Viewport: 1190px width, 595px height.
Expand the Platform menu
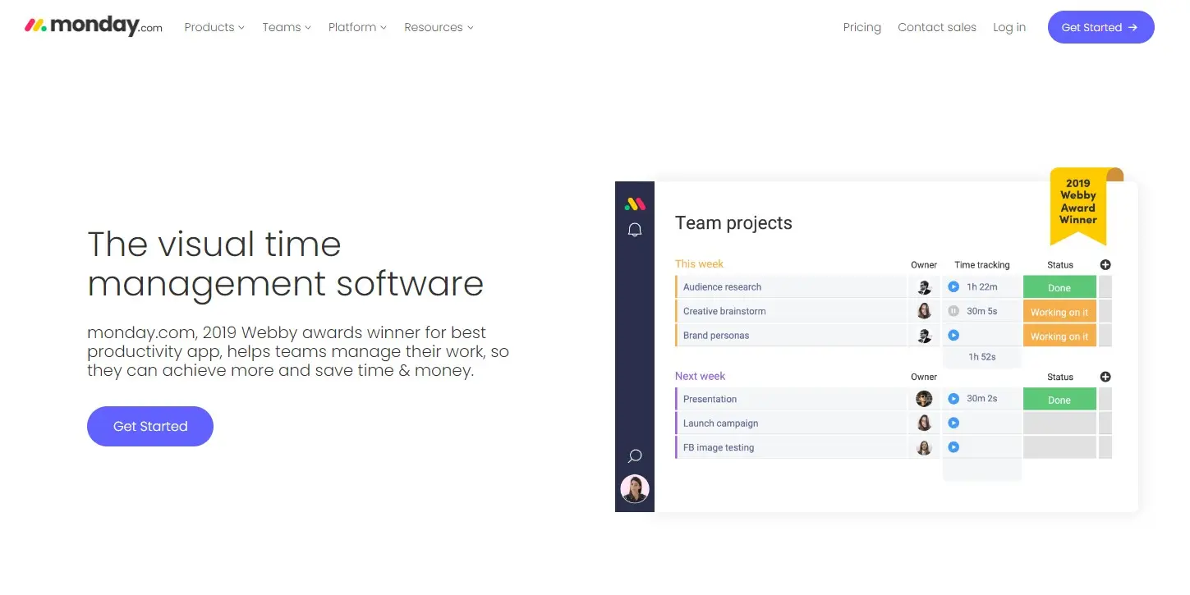pos(357,27)
